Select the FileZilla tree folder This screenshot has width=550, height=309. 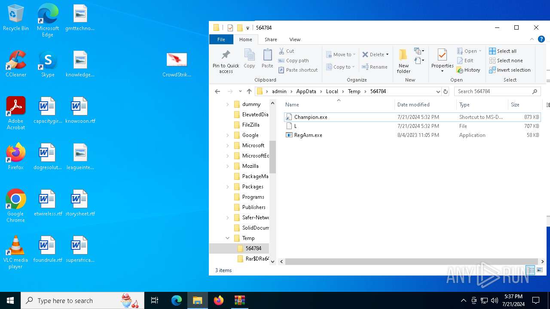tap(251, 125)
